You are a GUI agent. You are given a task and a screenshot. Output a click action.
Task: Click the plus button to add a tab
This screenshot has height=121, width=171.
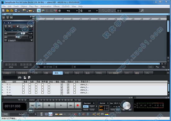168,73
